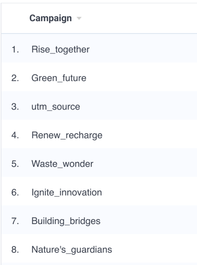197x265 pixels.
Task: Select the partially visible row below Nature's_guardians
Action: pos(99,264)
